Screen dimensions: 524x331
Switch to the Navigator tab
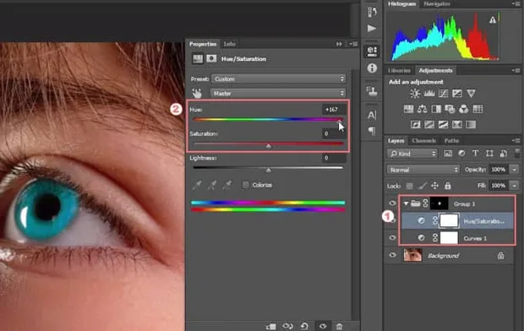437,3
